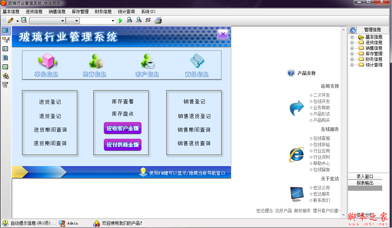Open the 二次开发 link
Image resolution: width=392 pixels, height=228 pixels.
point(321,95)
